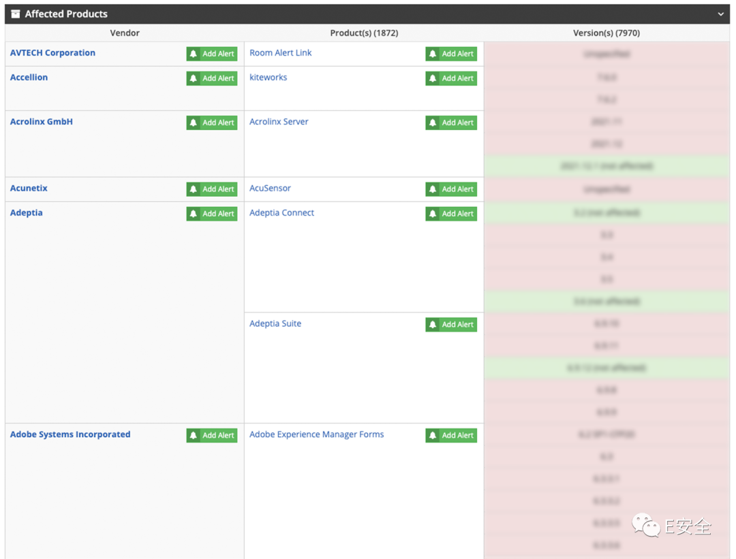Open the Adeptia Suite product link
736x559 pixels.
tap(275, 323)
